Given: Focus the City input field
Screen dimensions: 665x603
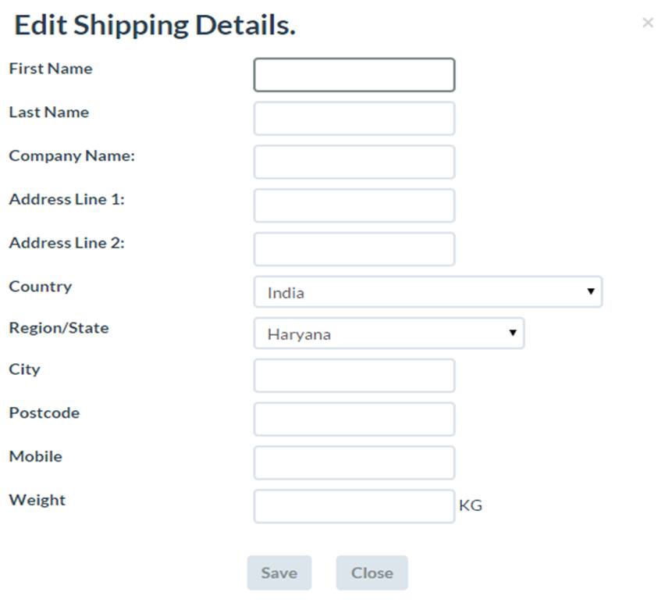Looking at the screenshot, I should coord(354,376).
